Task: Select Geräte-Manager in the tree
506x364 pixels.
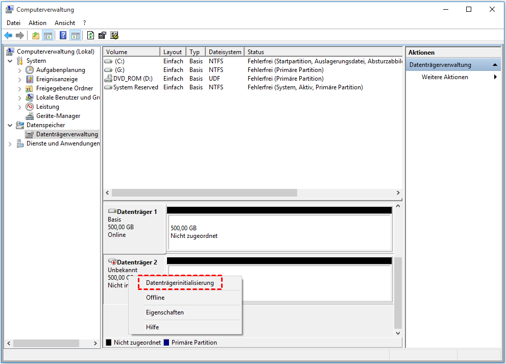Action: point(58,116)
